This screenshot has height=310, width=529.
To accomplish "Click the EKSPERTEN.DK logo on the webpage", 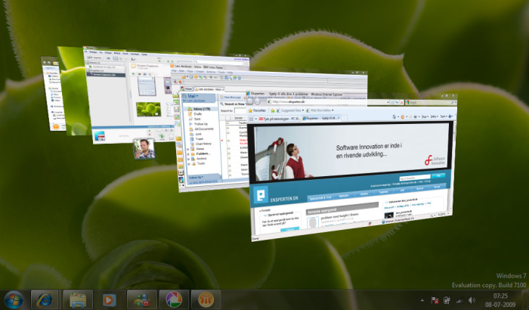I will click(x=276, y=196).
